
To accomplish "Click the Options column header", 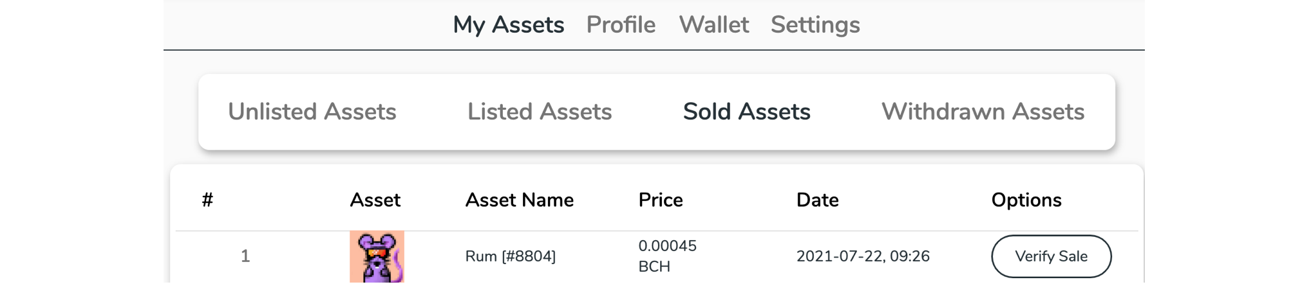I will pyautogui.click(x=1026, y=200).
